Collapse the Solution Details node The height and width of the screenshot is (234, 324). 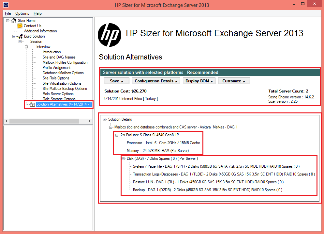click(105, 119)
